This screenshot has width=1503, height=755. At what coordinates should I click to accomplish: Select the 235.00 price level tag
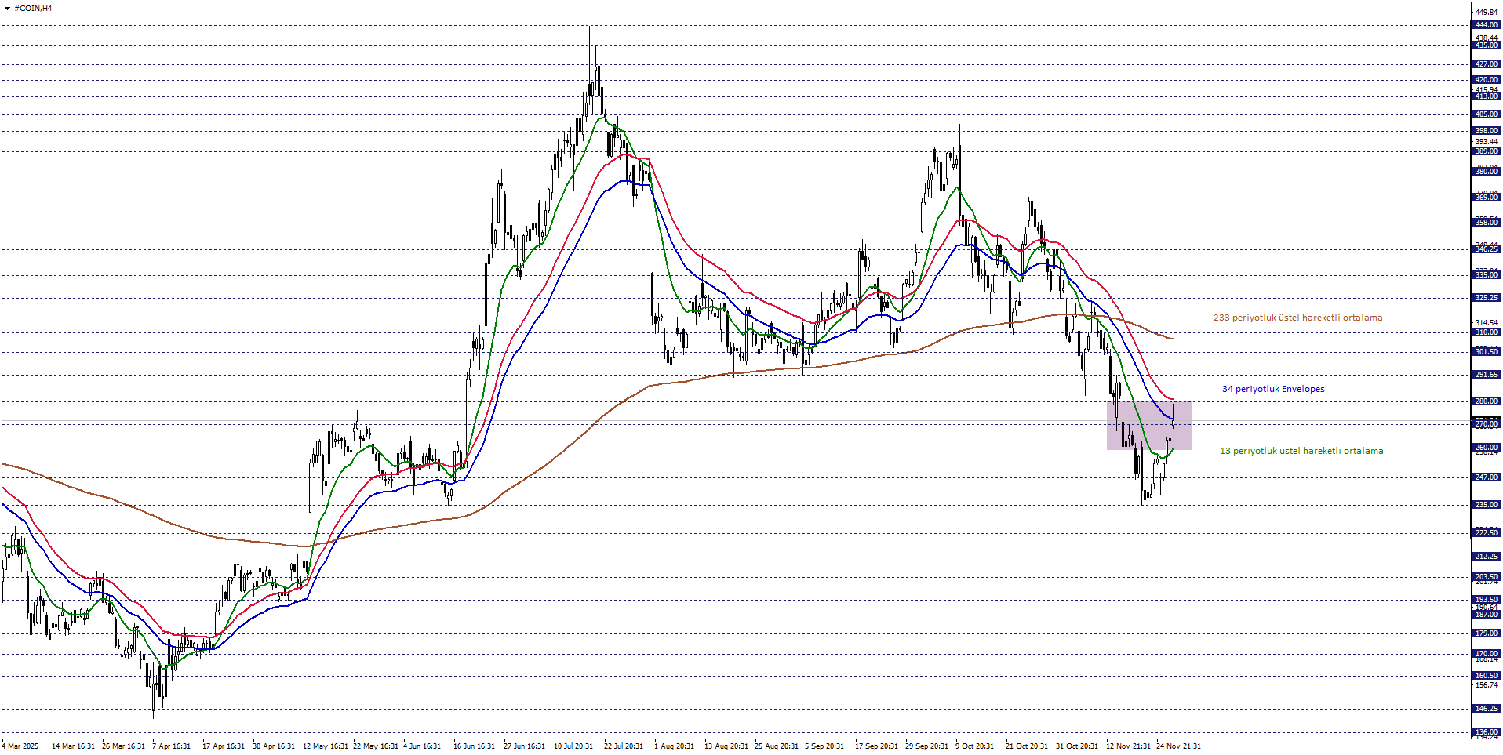tap(1486, 505)
